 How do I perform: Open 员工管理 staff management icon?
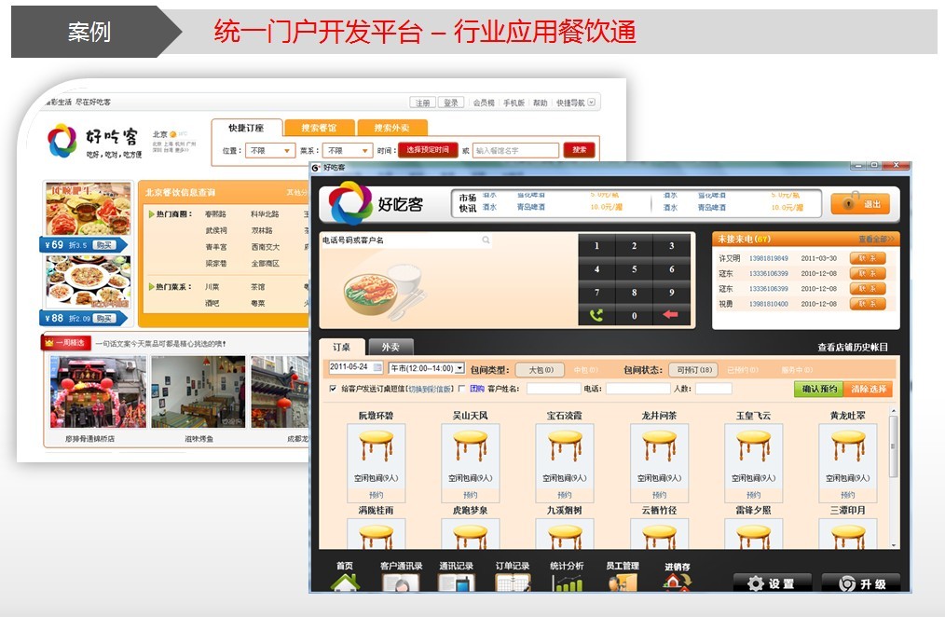[x=623, y=583]
